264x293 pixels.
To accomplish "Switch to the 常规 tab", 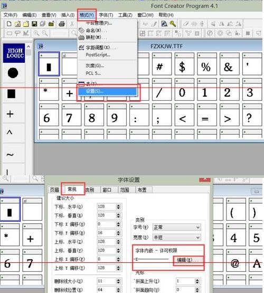I will click(72, 190).
